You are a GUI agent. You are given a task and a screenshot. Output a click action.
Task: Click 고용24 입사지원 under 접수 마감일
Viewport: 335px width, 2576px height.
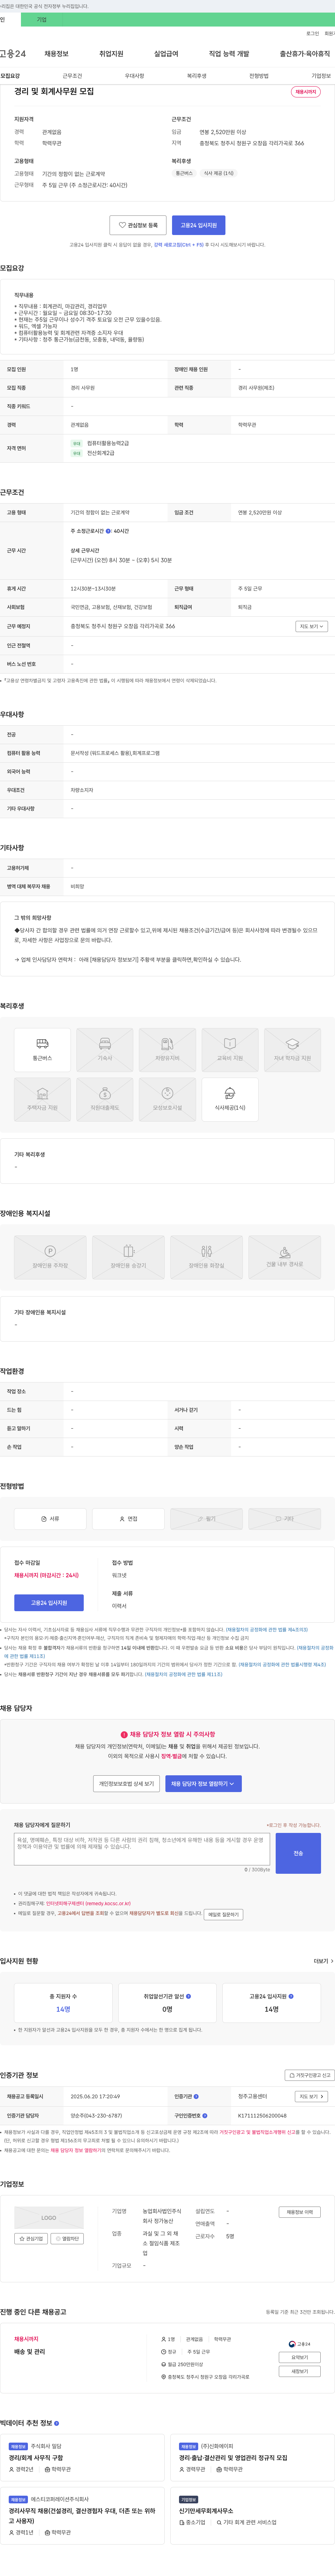[x=49, y=1603]
